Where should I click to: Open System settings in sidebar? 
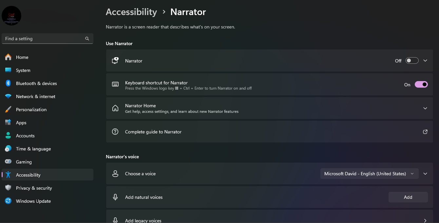pyautogui.click(x=23, y=70)
